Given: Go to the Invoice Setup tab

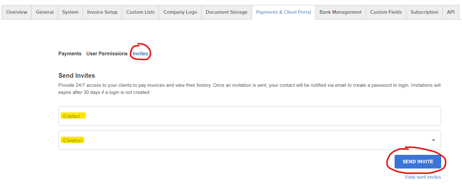Looking at the screenshot, I should click(102, 12).
